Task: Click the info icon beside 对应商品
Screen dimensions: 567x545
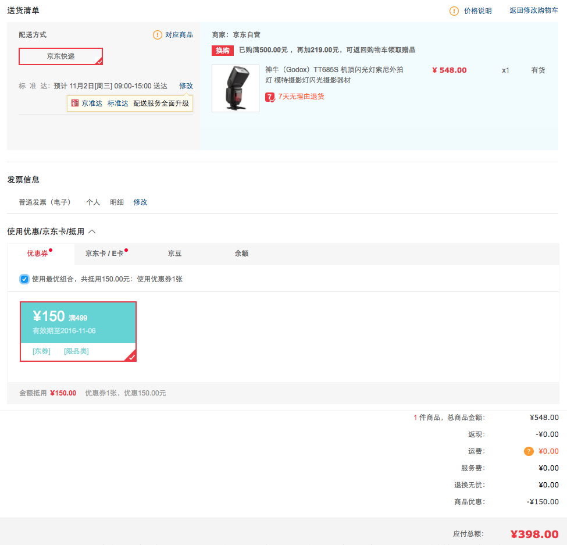Action: [158, 35]
